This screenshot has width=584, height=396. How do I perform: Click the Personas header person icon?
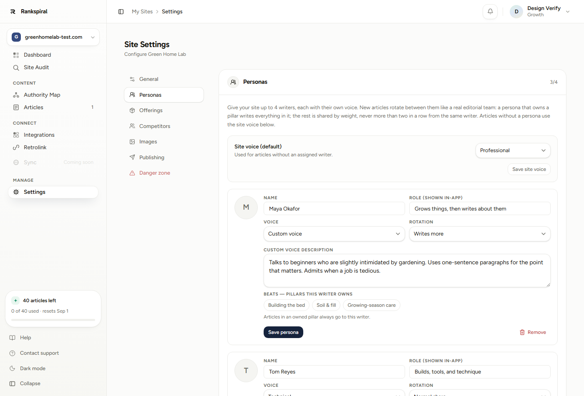pos(233,82)
